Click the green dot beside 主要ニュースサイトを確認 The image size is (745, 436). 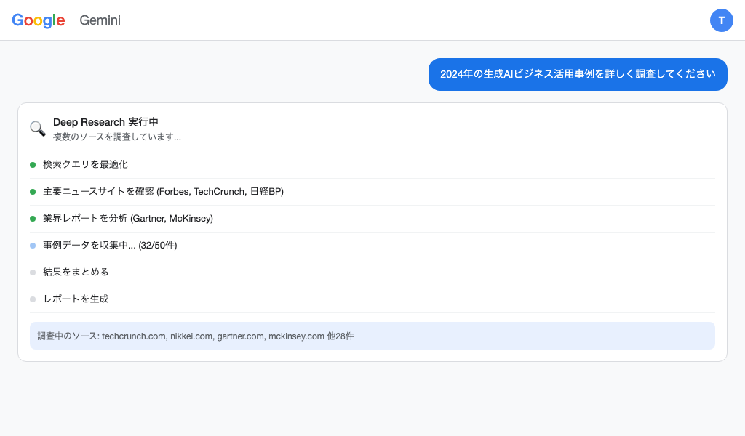coord(32,191)
